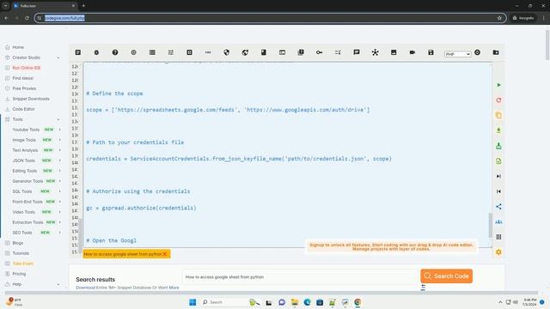Expand the Help sidebar section

click(x=58, y=284)
